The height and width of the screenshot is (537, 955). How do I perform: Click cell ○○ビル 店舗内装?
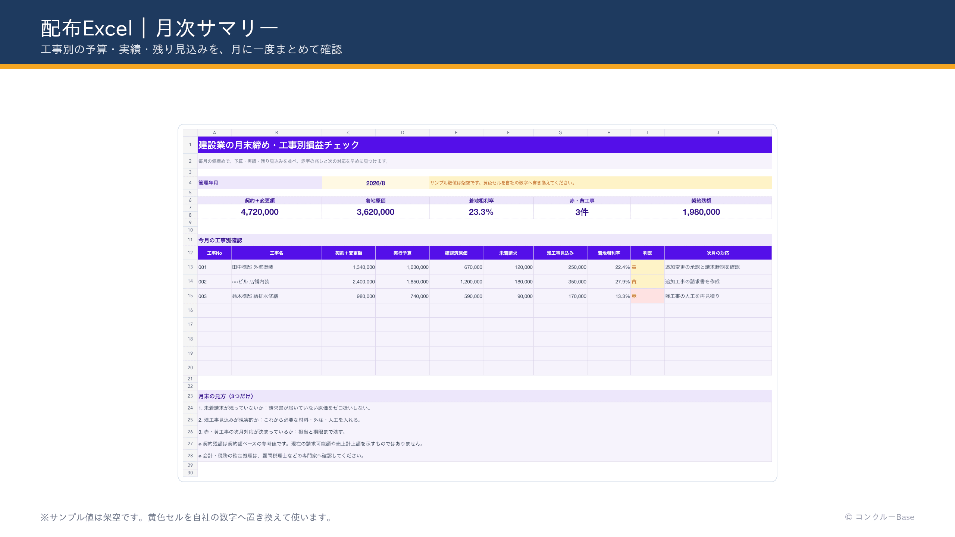pyautogui.click(x=276, y=282)
